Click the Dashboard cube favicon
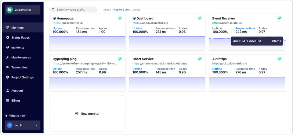Image resolution: width=293 pixels, height=135 pixels. 134,18
